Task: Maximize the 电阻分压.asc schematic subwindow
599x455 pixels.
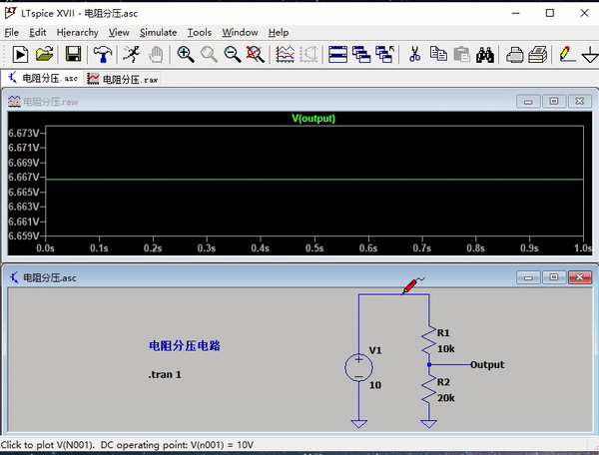Action: (x=554, y=277)
